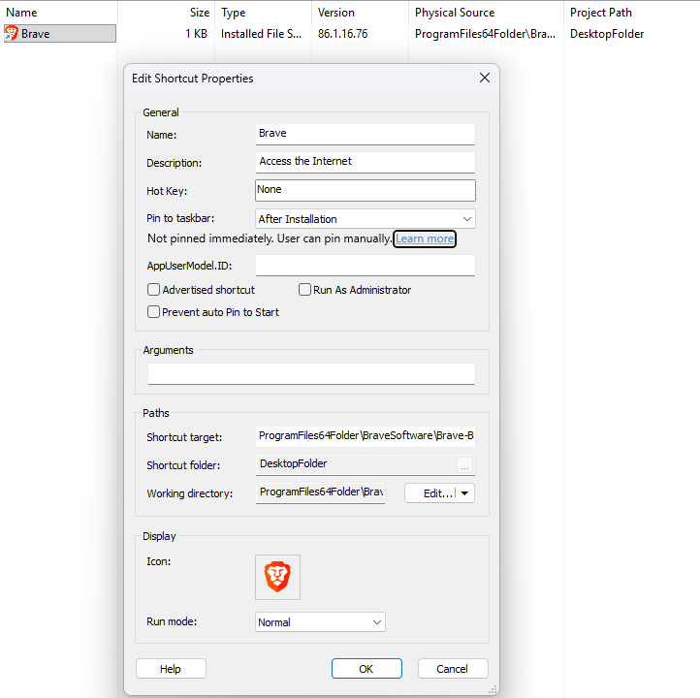The width and height of the screenshot is (700, 698).
Task: Open the Edit button dropdown arrow
Action: pos(464,493)
